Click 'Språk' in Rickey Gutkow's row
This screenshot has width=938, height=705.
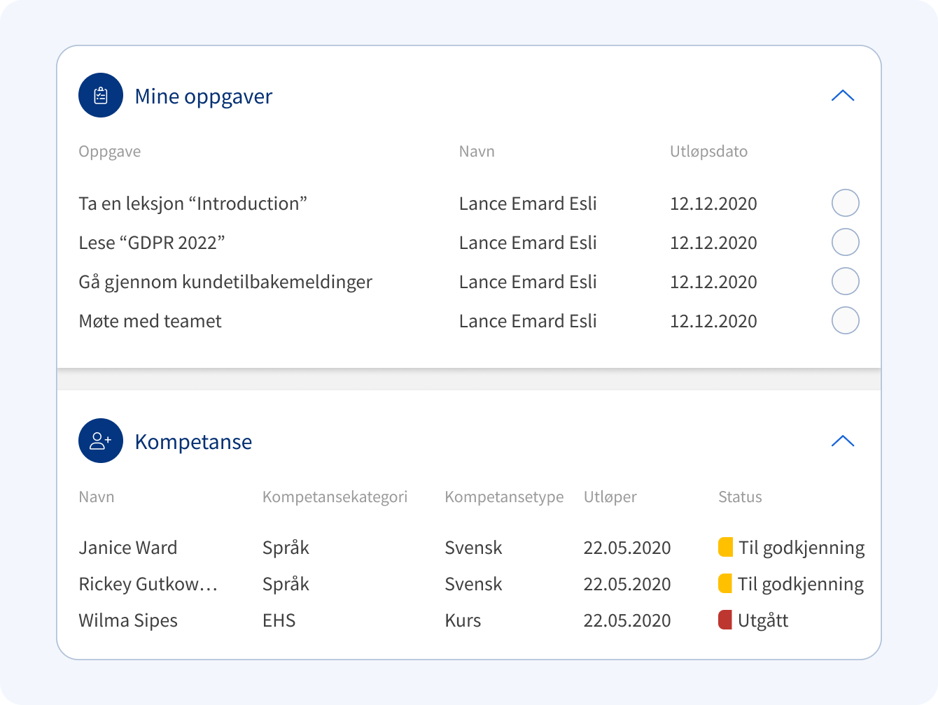coord(286,584)
